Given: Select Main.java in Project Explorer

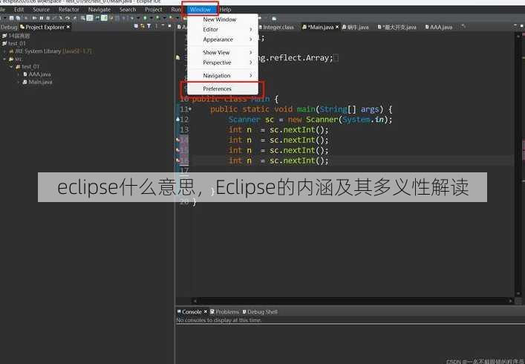Looking at the screenshot, I should pos(37,82).
